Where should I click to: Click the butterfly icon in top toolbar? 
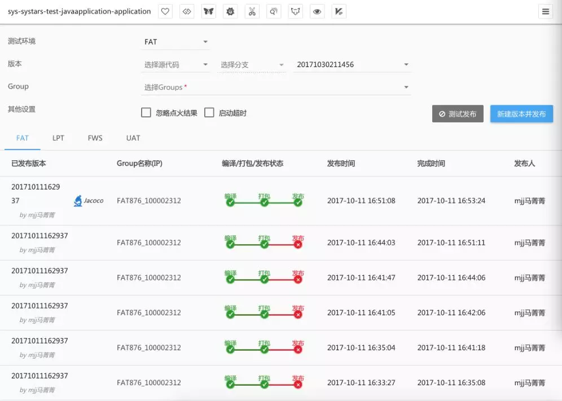coord(209,11)
